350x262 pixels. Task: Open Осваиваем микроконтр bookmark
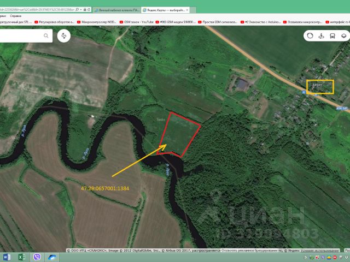point(302,22)
